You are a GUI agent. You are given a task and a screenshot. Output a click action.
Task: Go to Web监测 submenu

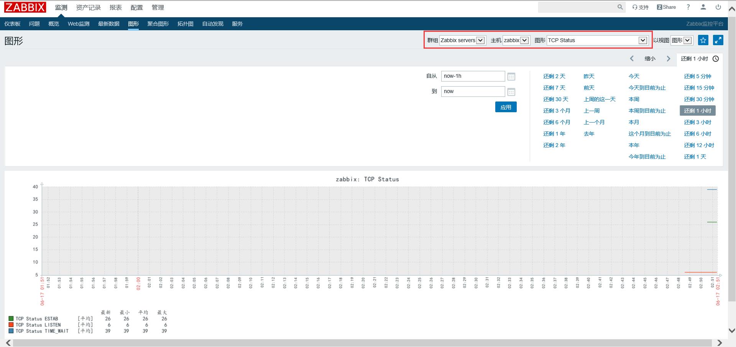click(x=79, y=24)
